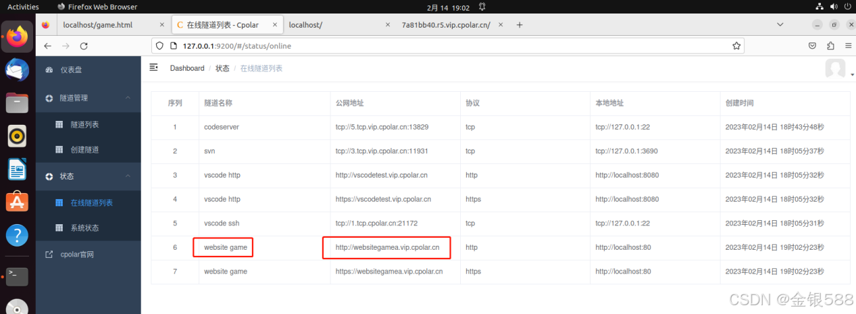856x314 pixels.
Task: Switch to the localhost/game.html tab
Action: 97,25
